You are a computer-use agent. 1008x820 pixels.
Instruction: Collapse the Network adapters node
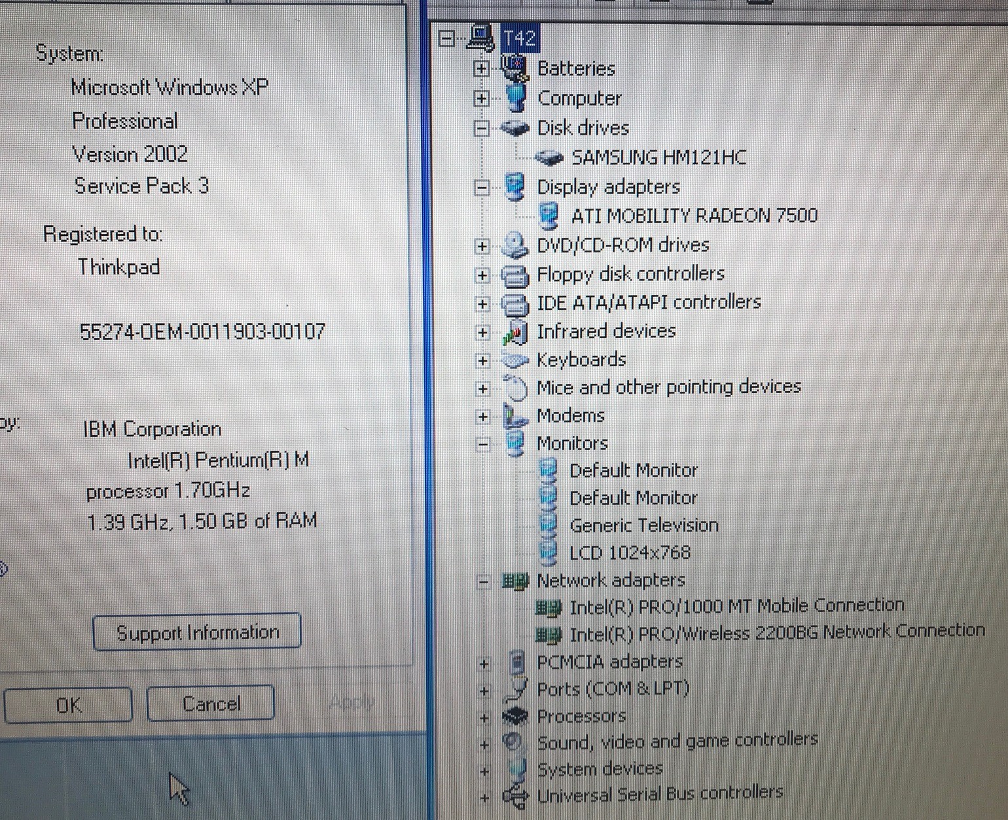(484, 581)
